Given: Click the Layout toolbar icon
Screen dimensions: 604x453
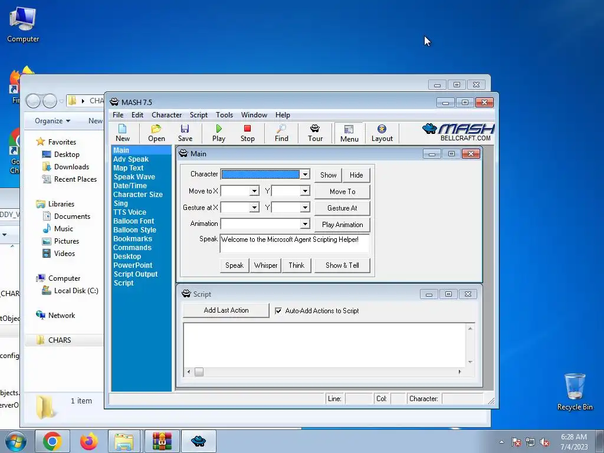Looking at the screenshot, I should click(x=382, y=133).
